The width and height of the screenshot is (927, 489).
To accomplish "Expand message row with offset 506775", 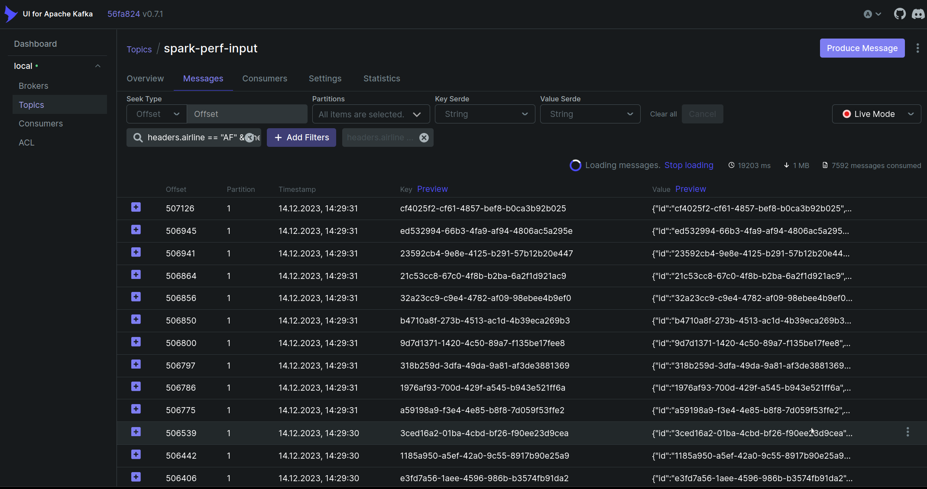I will point(136,409).
